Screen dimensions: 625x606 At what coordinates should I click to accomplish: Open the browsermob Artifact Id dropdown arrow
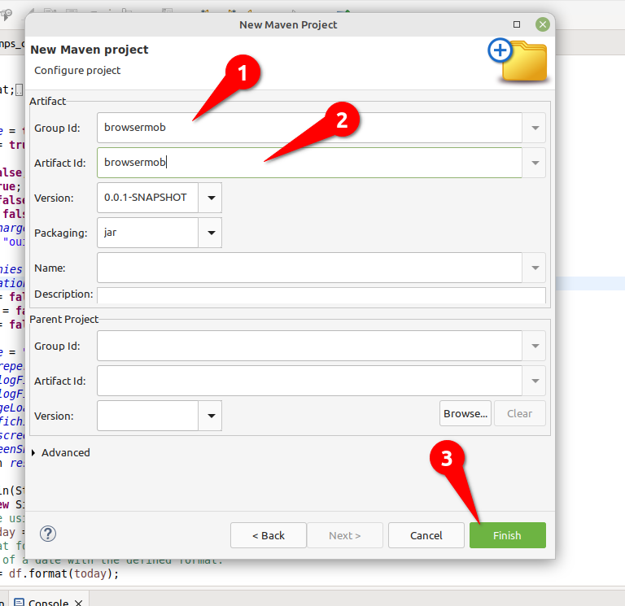tap(535, 163)
